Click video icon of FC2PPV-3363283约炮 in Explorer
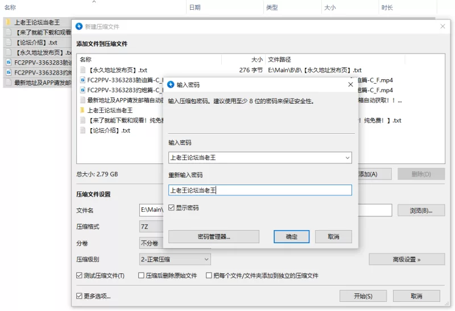455x311 pixels. point(9,72)
